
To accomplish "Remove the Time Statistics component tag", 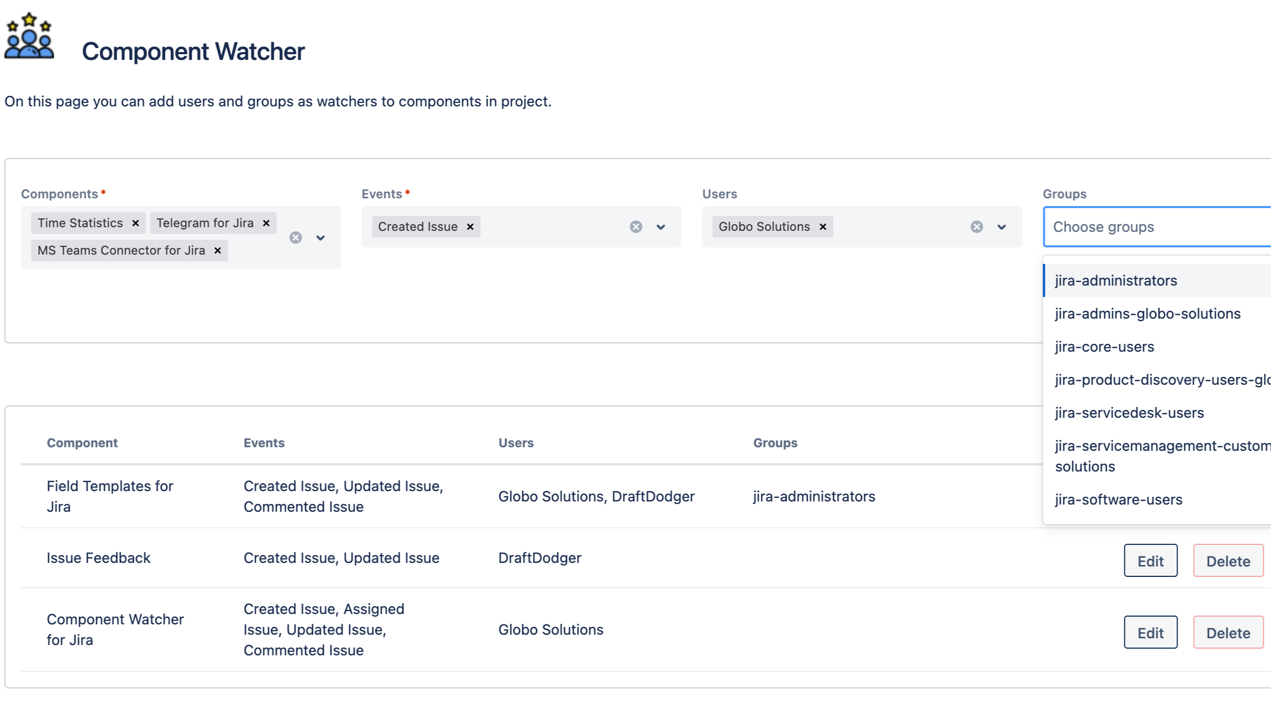I will [135, 223].
